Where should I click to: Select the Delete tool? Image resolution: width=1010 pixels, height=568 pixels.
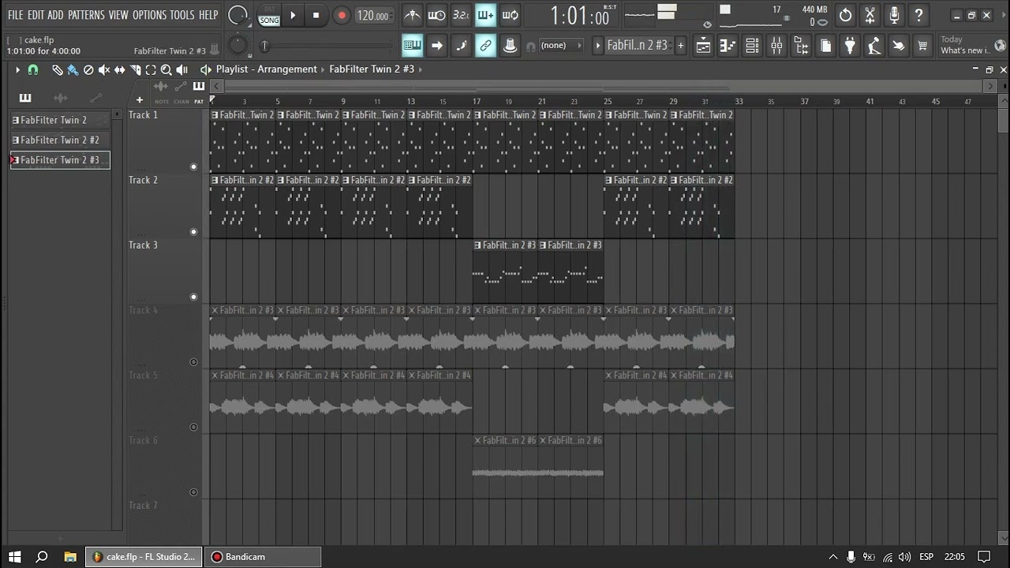(x=88, y=69)
